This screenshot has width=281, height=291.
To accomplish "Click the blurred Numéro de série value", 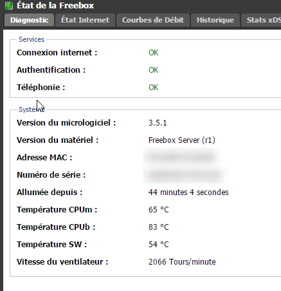I will (185, 174).
